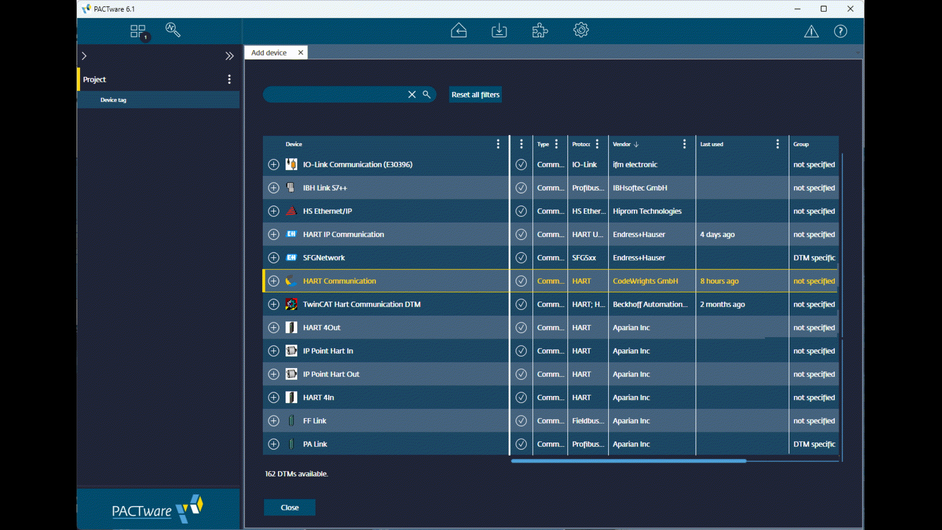Add the PA Link device
This screenshot has width=942, height=530.
coord(274,444)
